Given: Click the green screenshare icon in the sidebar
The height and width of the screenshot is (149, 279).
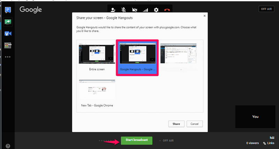Looking at the screenshot, I should pos(8,22).
